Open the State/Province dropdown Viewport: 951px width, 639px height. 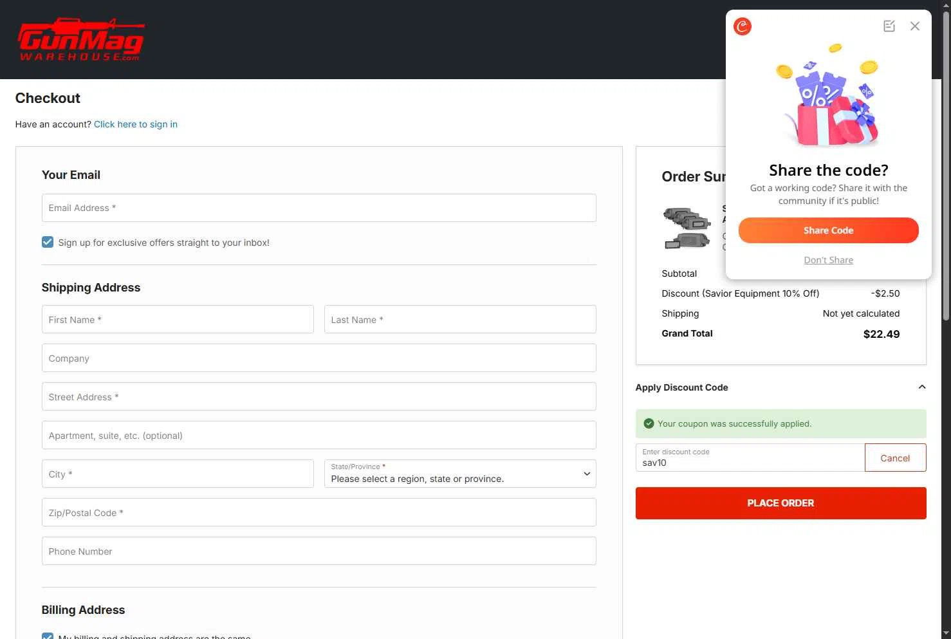[x=459, y=474]
